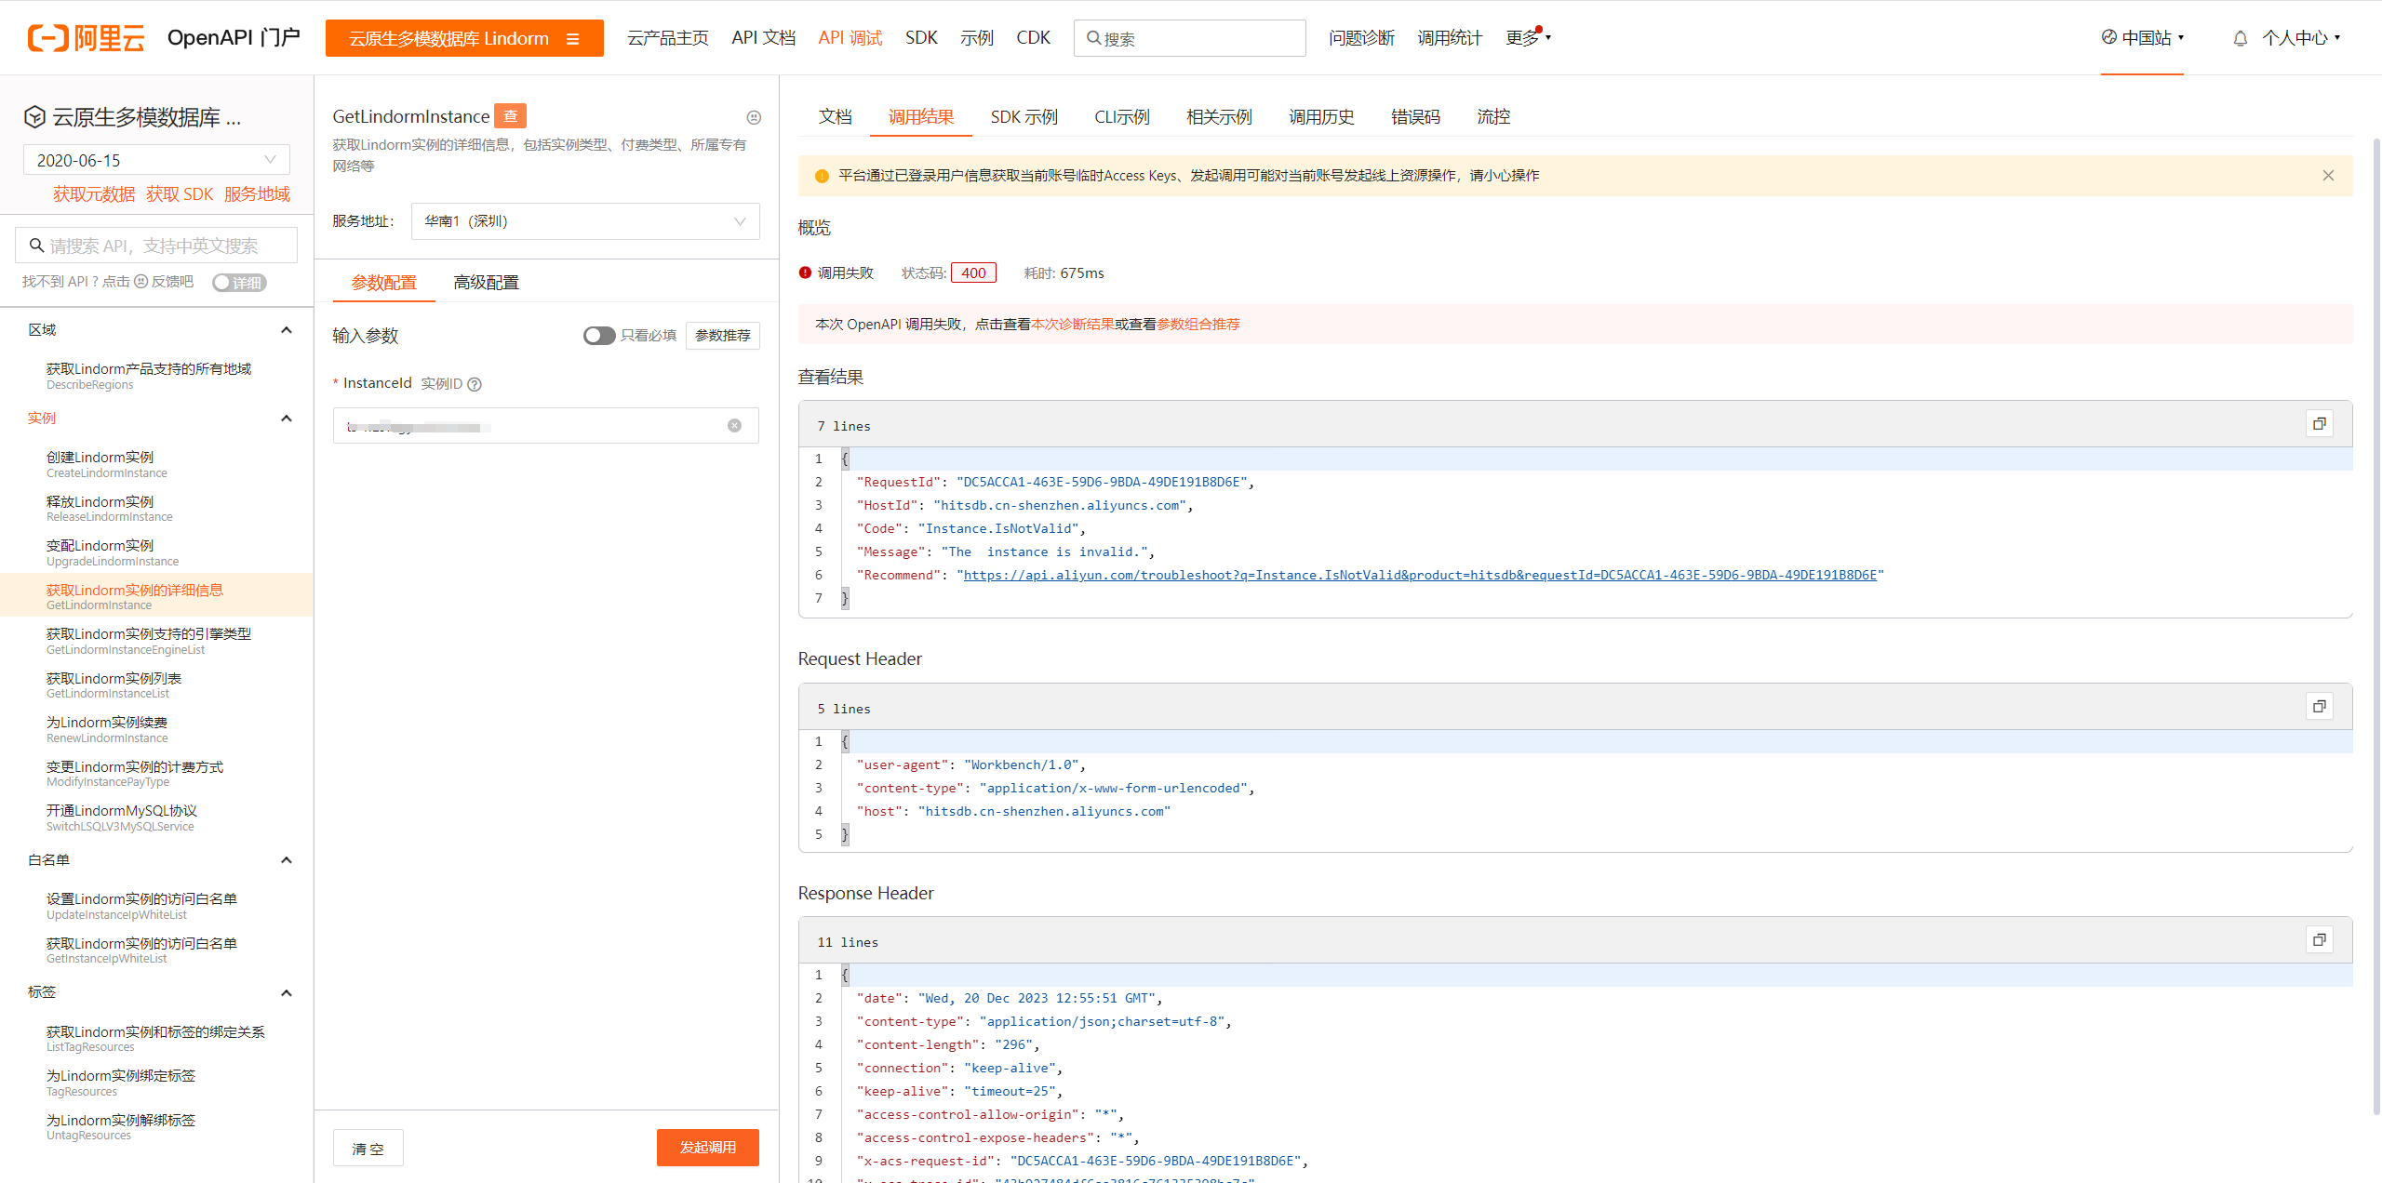This screenshot has width=2382, height=1183.
Task: Open the 本次诊断结果 link
Action: [x=1072, y=325]
